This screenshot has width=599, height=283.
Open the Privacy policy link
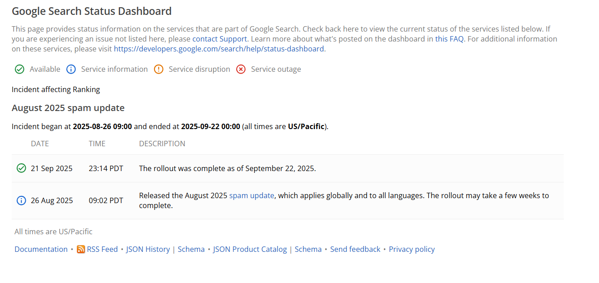412,249
